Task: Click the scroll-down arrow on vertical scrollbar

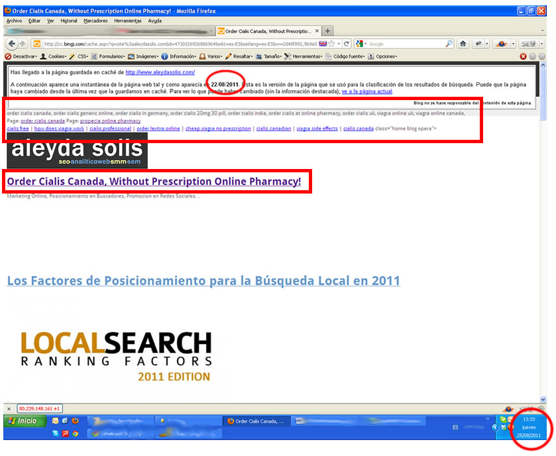Action: (x=543, y=399)
